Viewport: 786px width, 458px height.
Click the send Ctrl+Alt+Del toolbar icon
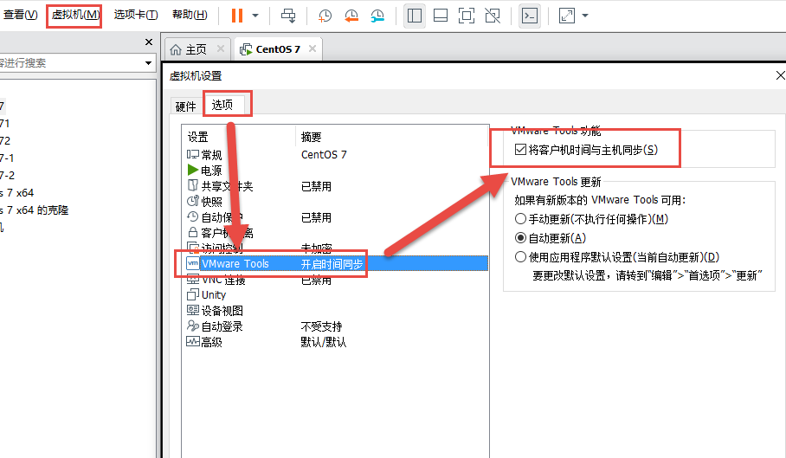288,16
